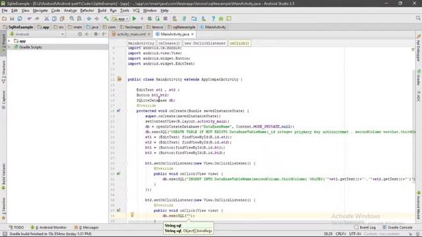422x237 pixels.
Task: Click the CRLF line separator selector
Action: 341,234
